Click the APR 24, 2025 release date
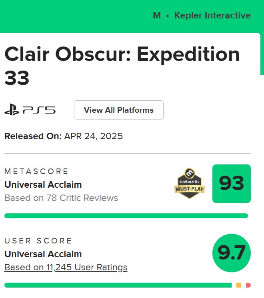The width and height of the screenshot is (264, 298). tap(94, 136)
